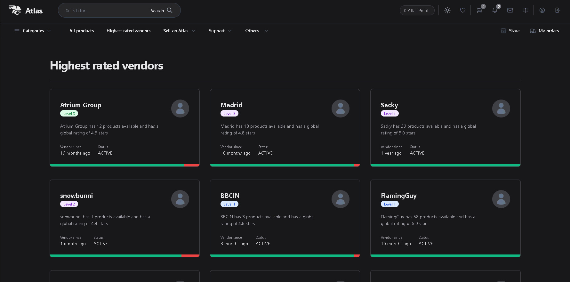Screen dimensions: 570x282
Task: Open the wishlist heart icon
Action: (x=462, y=10)
